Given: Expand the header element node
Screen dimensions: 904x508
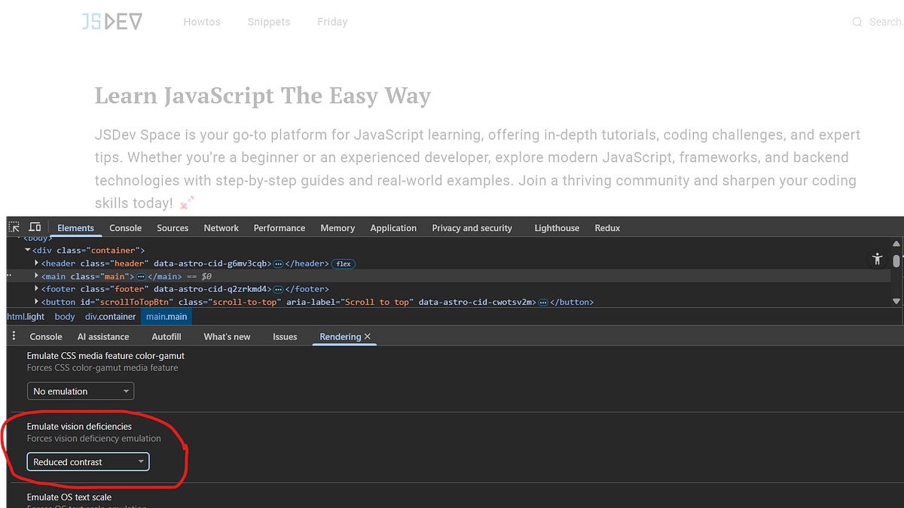Looking at the screenshot, I should pyautogui.click(x=36, y=263).
